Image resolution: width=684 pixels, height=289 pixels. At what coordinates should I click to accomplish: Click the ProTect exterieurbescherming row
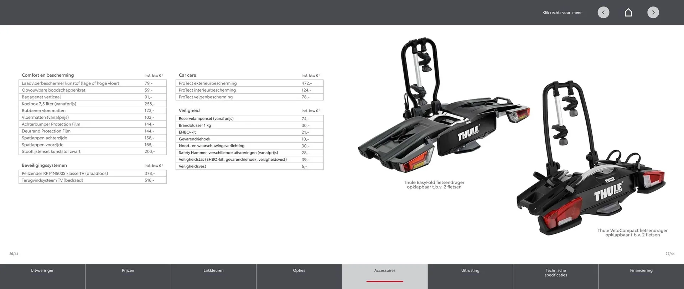[249, 83]
